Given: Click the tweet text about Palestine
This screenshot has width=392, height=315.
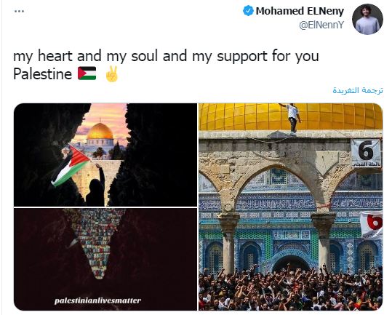Looking at the screenshot, I should 166,65.
